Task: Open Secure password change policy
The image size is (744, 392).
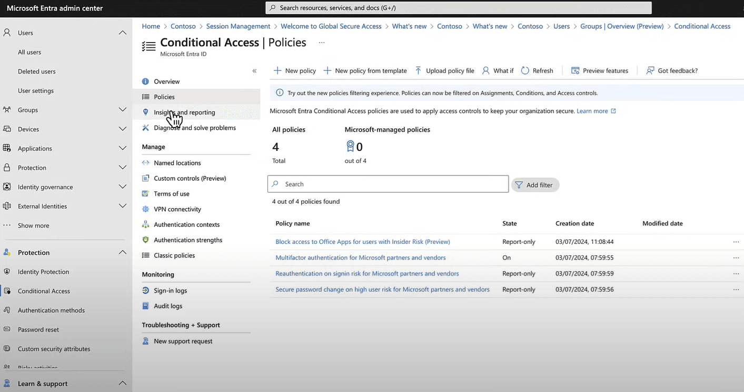Action: 382,289
